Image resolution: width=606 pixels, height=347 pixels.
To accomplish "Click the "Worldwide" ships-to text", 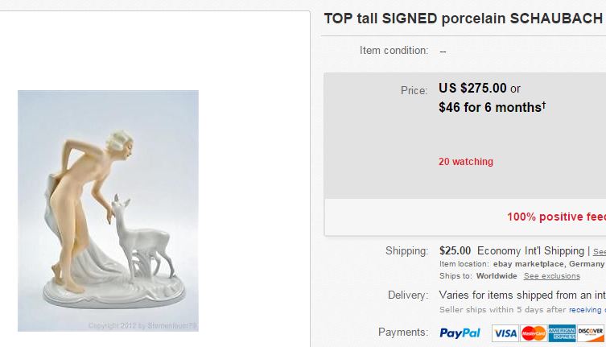I will point(496,276).
